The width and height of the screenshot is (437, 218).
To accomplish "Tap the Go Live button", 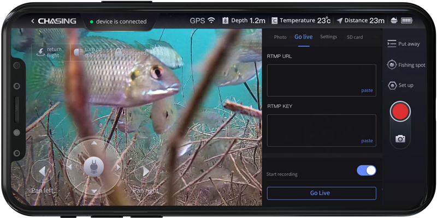I will [322, 193].
